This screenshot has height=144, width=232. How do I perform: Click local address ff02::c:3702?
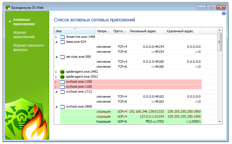tap(155, 121)
